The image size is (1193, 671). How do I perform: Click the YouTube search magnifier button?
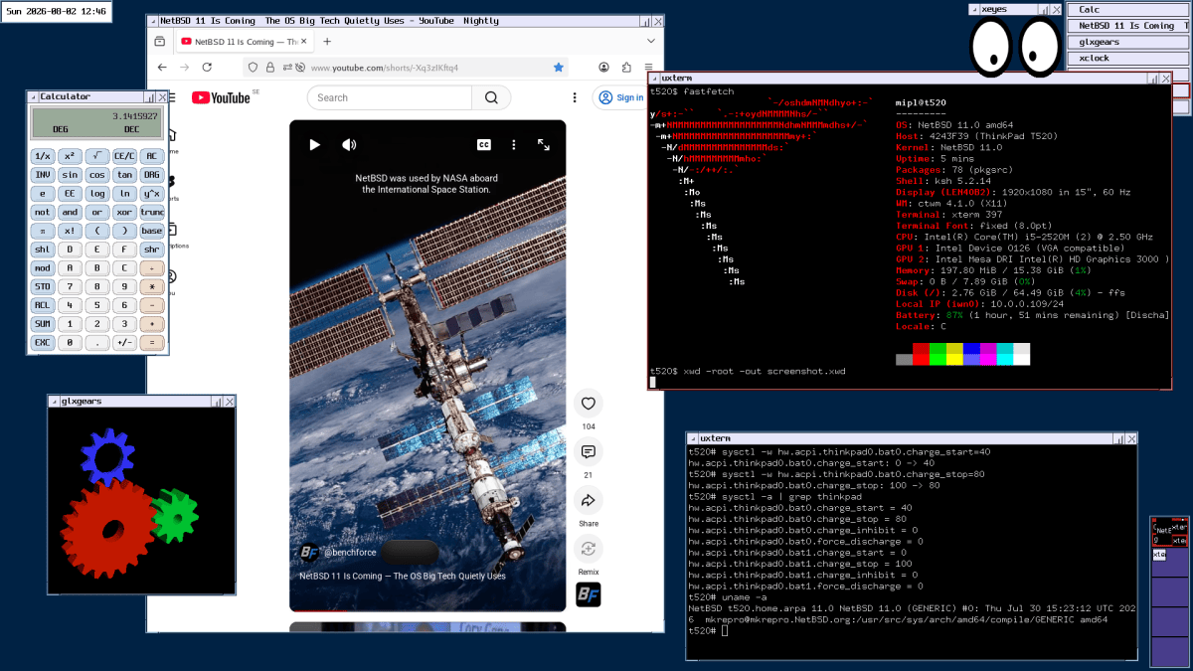pyautogui.click(x=491, y=97)
